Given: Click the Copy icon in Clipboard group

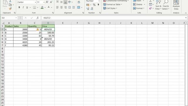Looking at the screenshot, I should [10, 5].
